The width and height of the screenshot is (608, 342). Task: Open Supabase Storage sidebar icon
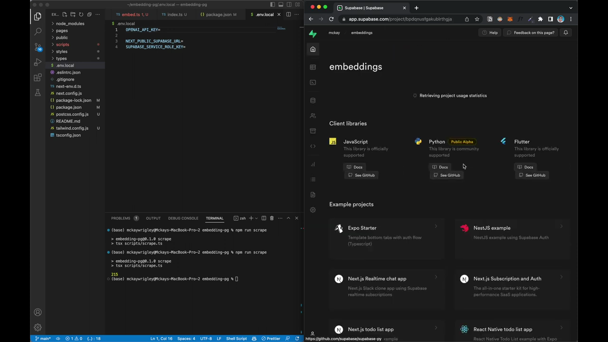313,131
